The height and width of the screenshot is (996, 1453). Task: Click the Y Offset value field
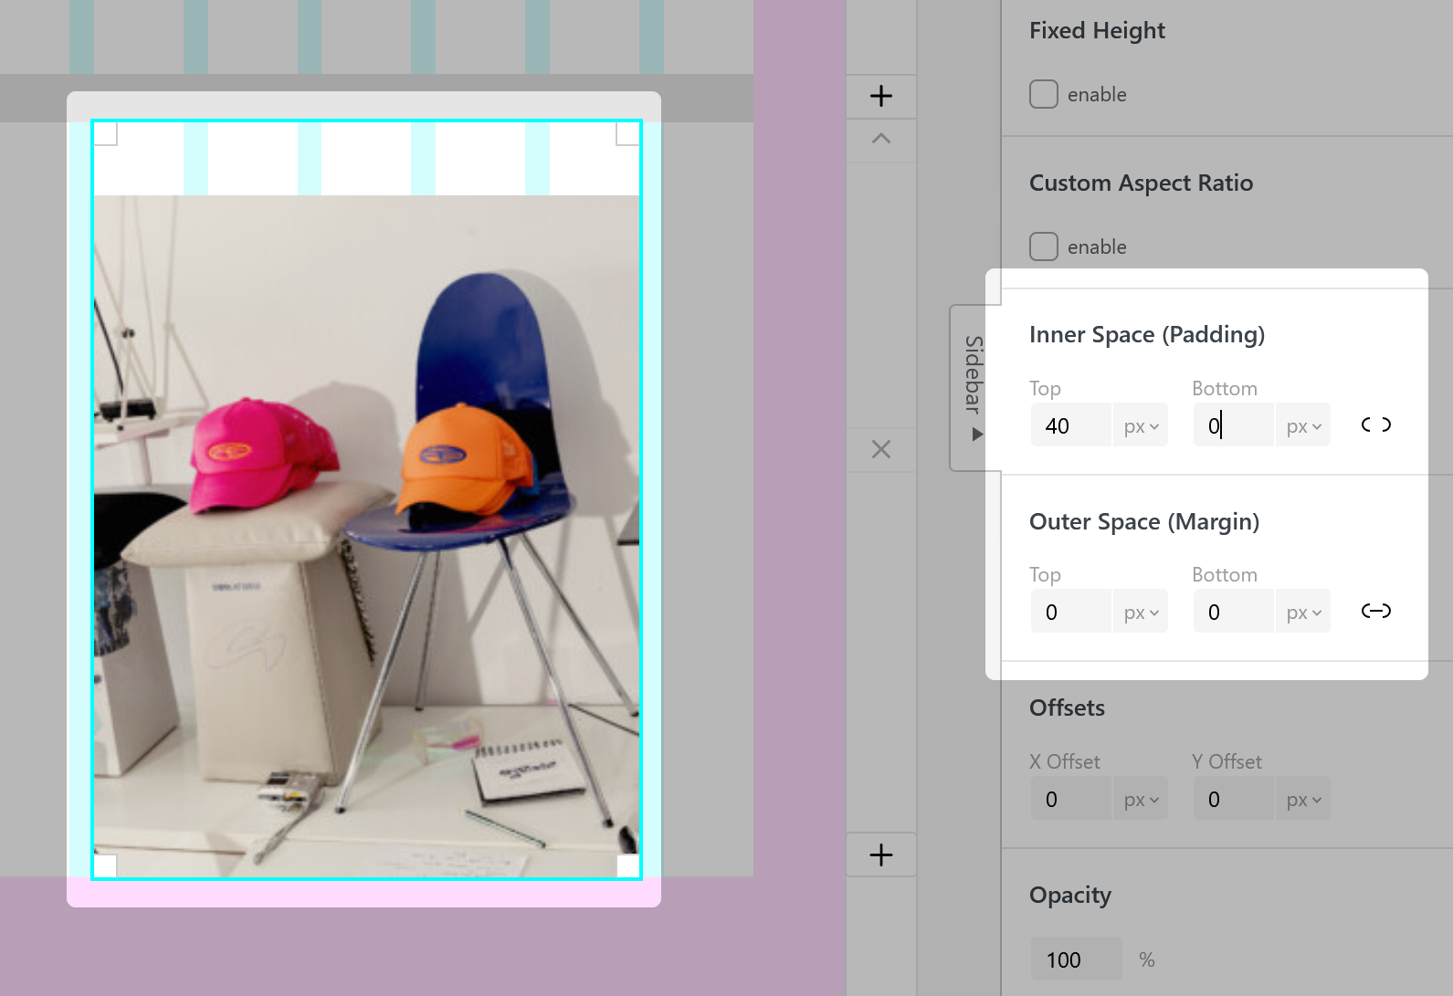[x=1233, y=800]
